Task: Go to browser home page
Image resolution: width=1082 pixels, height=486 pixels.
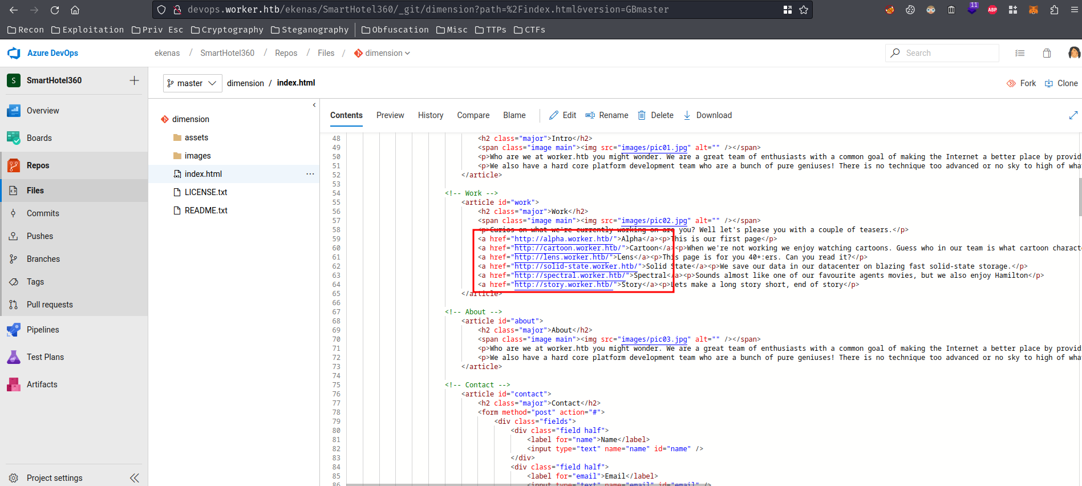Action: 75,10
